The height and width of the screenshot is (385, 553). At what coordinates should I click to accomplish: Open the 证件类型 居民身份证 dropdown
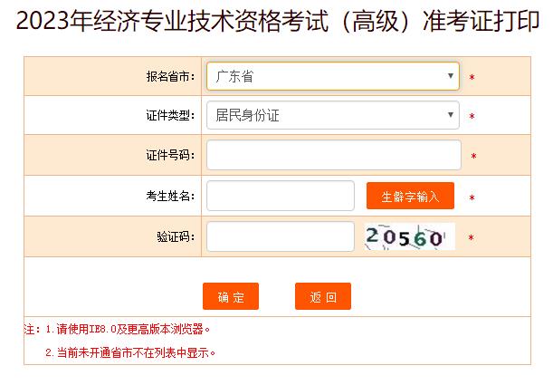(x=332, y=115)
